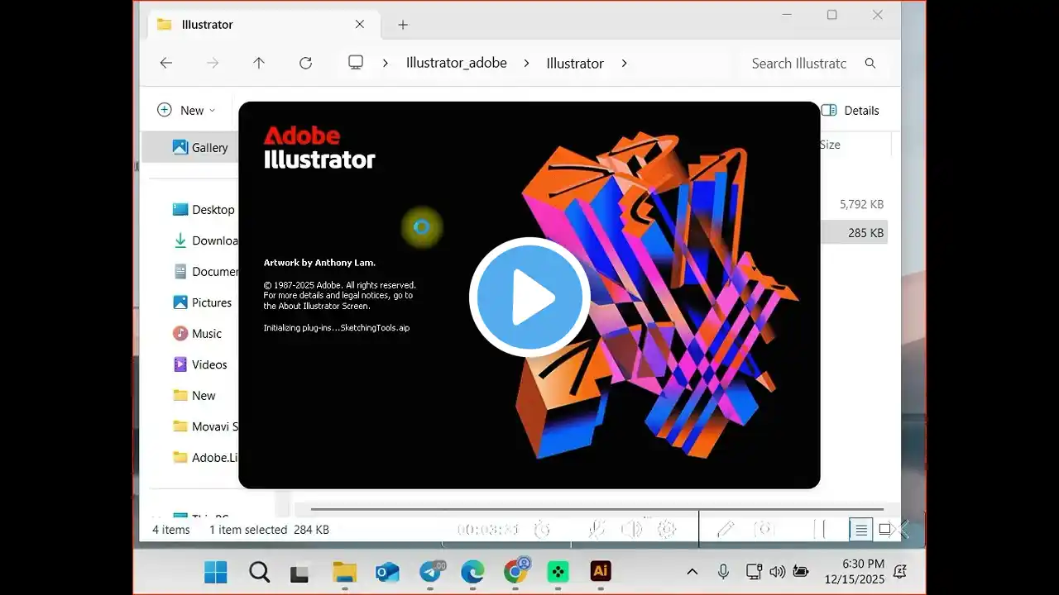Switch to Adobe Illustrator on the taskbar
Image resolution: width=1059 pixels, height=595 pixels.
(601, 571)
